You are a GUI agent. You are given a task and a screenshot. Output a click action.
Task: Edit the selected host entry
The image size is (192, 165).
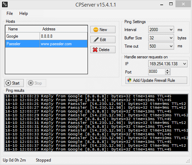(103, 40)
